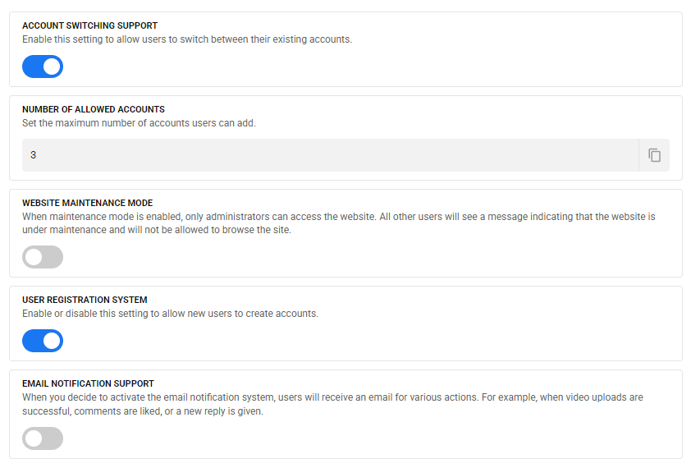Screen dimensions: 691x468
Task: Enable Email Notification Support switch
Action: (x=43, y=438)
